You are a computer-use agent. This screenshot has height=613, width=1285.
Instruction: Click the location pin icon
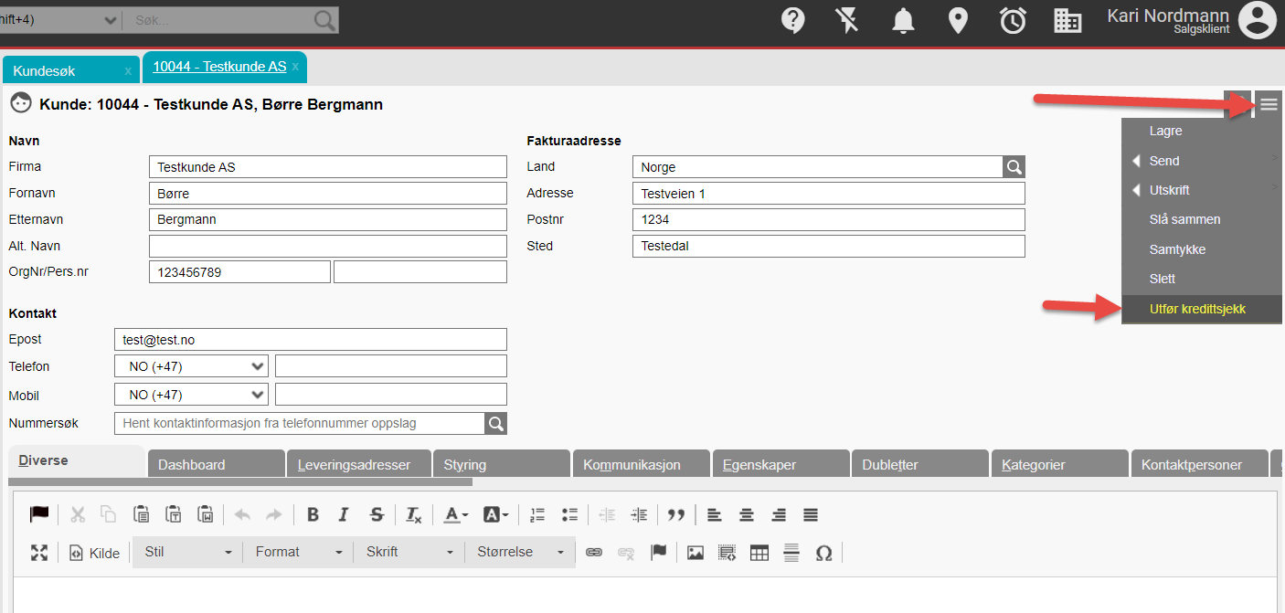click(958, 20)
